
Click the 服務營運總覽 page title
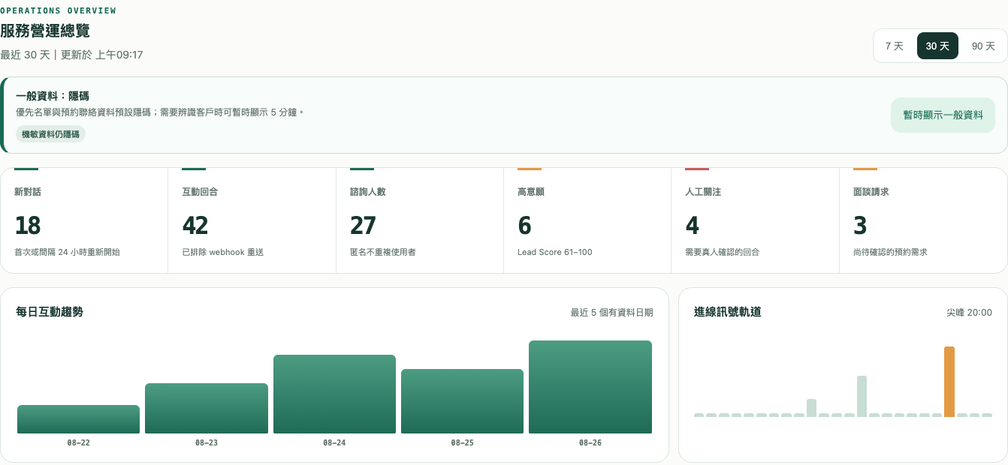[45, 31]
